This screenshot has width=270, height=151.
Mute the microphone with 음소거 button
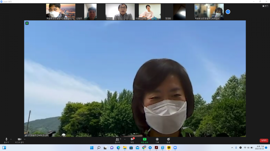coord(6,140)
